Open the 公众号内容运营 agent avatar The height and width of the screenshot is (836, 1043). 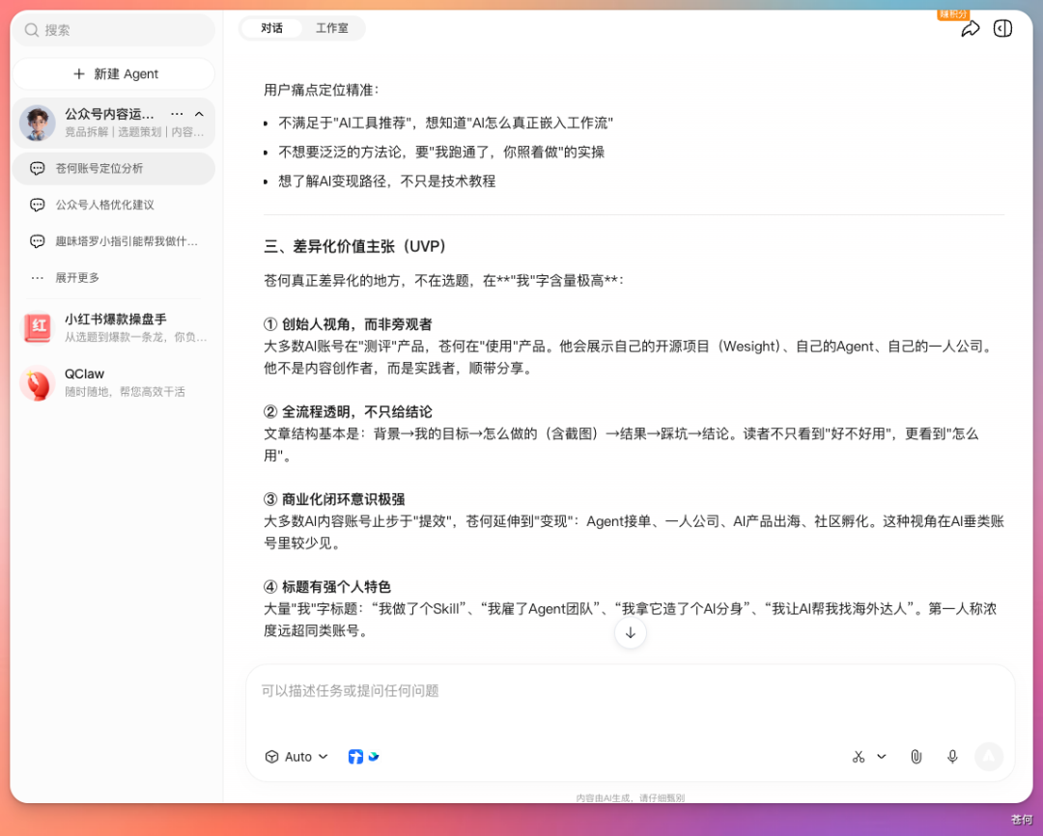click(38, 123)
